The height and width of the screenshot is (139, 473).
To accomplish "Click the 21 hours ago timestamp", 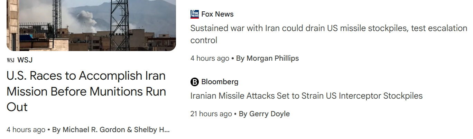I will pos(211,114).
